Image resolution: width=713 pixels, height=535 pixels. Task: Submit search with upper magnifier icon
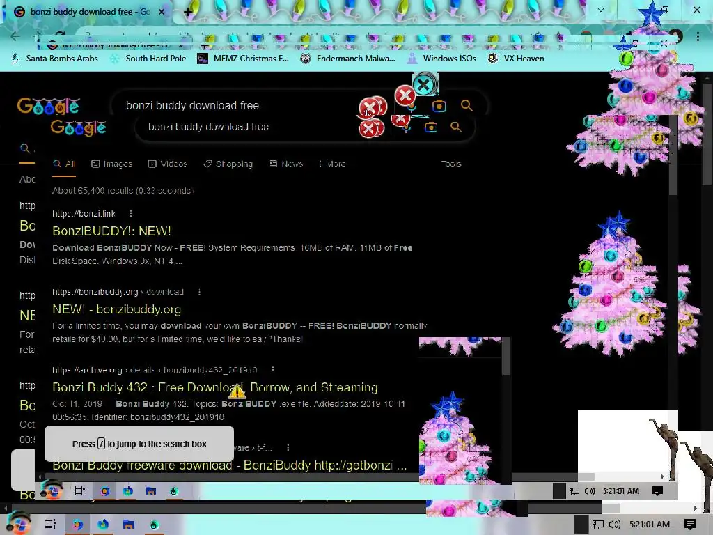(x=467, y=106)
